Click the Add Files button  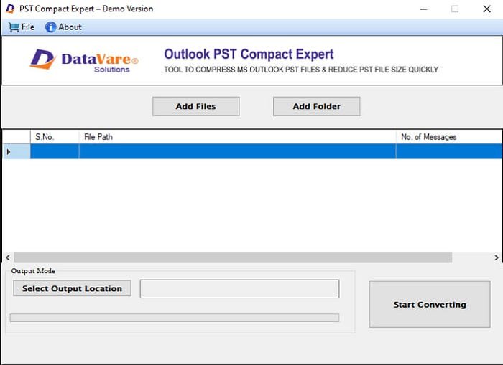pos(196,106)
